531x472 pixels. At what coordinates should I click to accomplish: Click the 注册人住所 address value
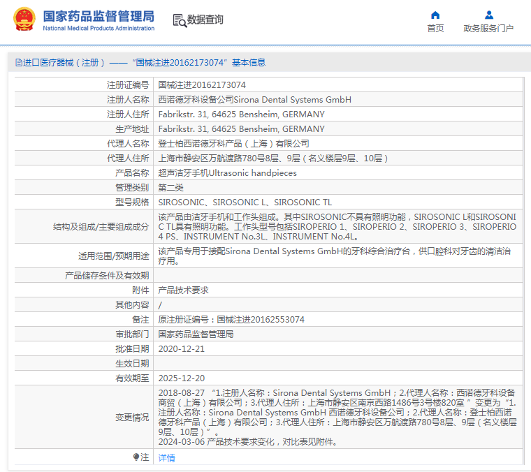242,115
